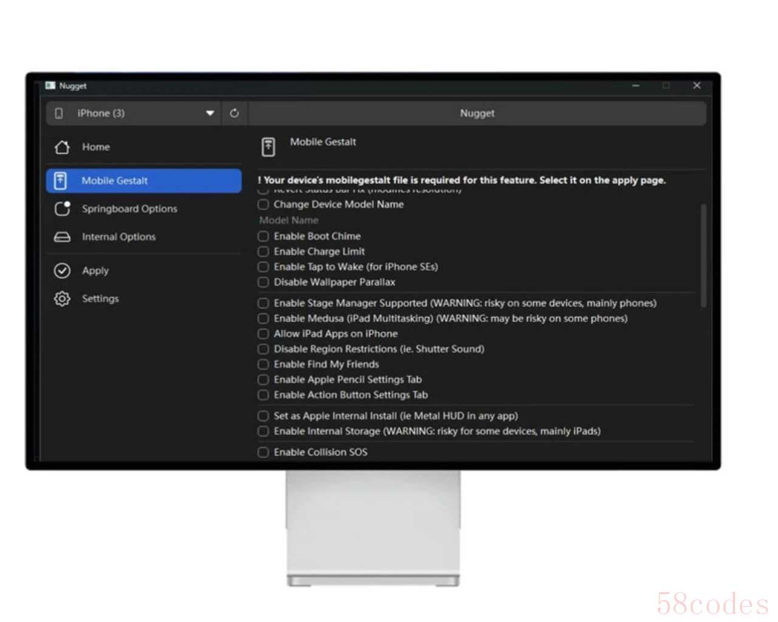Check Enable Internal Storage option

pyautogui.click(x=263, y=431)
